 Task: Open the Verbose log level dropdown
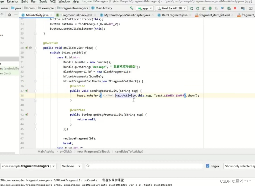click(x=71, y=166)
